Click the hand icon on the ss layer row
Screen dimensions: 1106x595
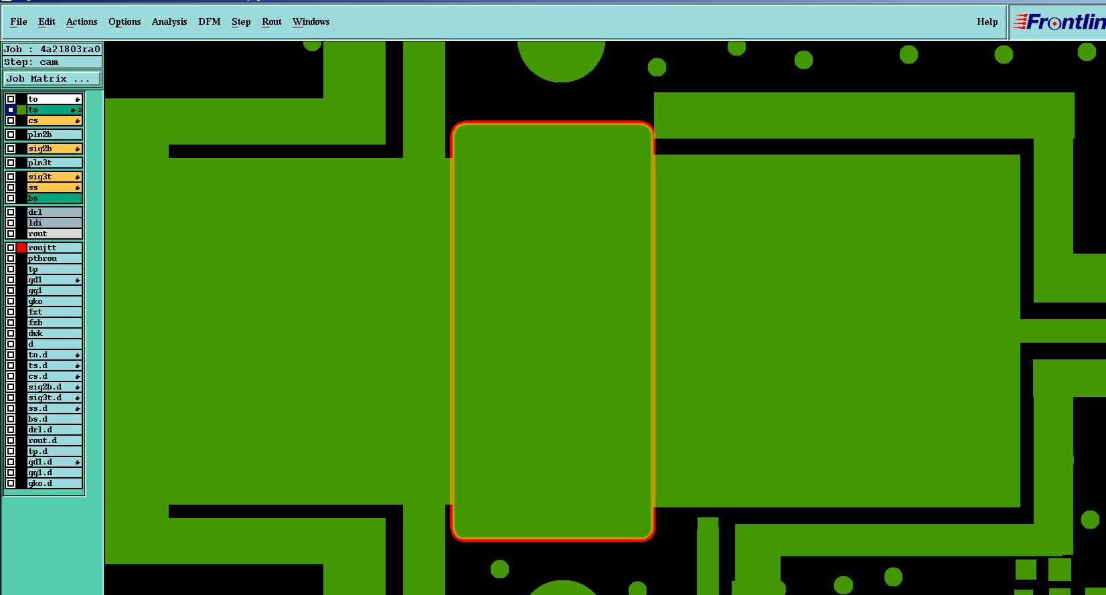[x=78, y=187]
